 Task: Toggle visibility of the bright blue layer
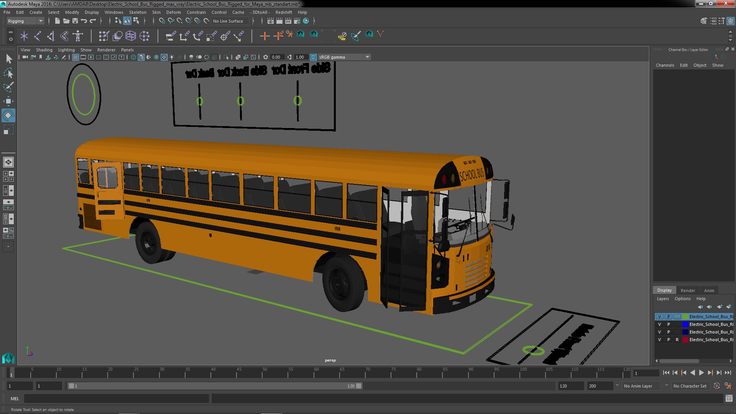[659, 324]
